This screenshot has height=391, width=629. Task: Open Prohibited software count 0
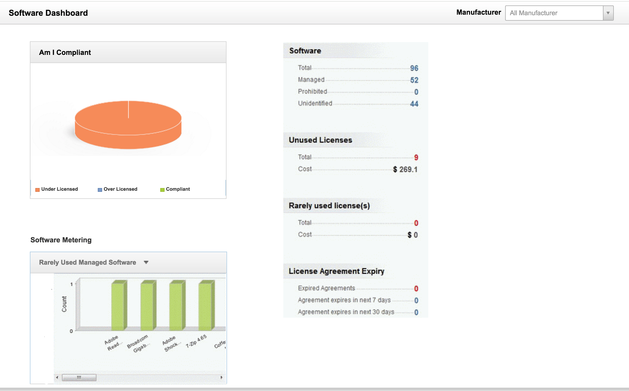pyautogui.click(x=416, y=92)
